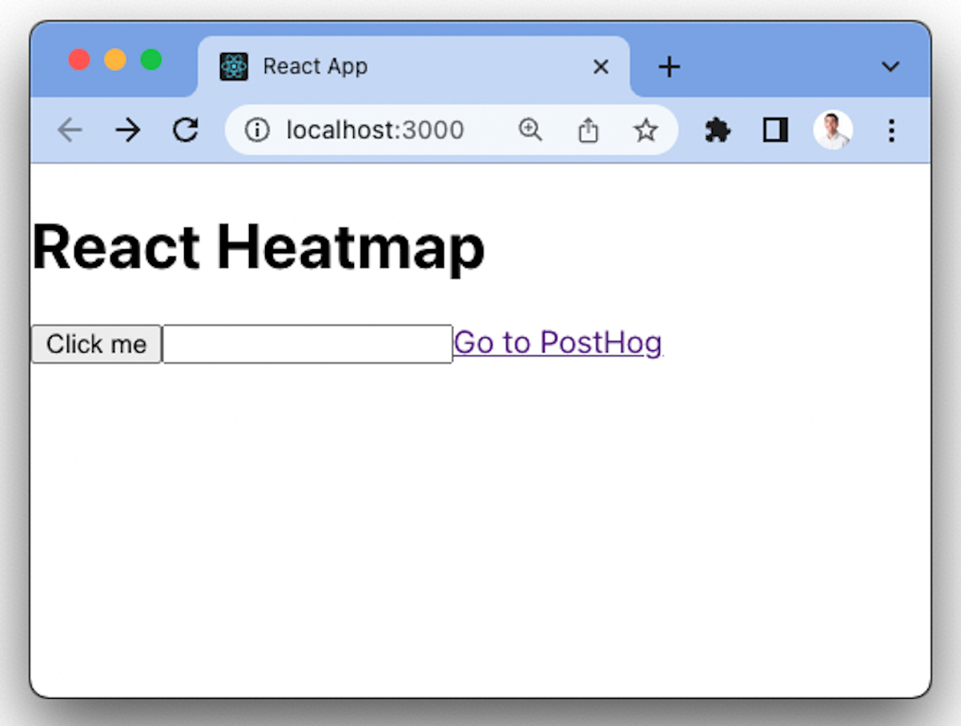
Task: Toggle the browser side panel
Action: click(x=775, y=130)
